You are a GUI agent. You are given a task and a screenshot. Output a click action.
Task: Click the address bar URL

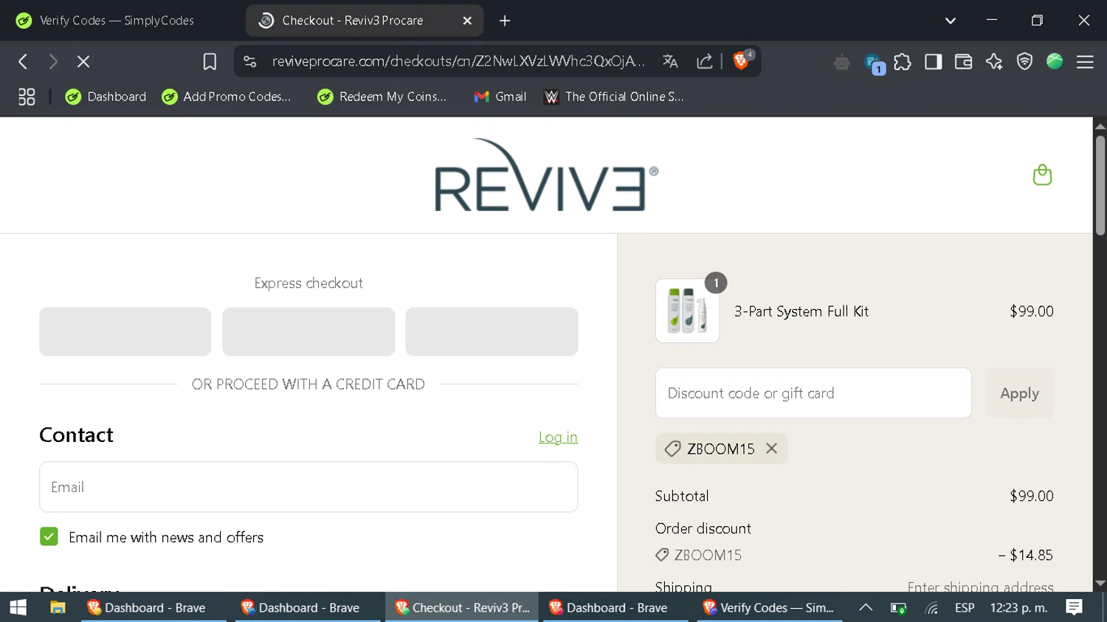458,61
